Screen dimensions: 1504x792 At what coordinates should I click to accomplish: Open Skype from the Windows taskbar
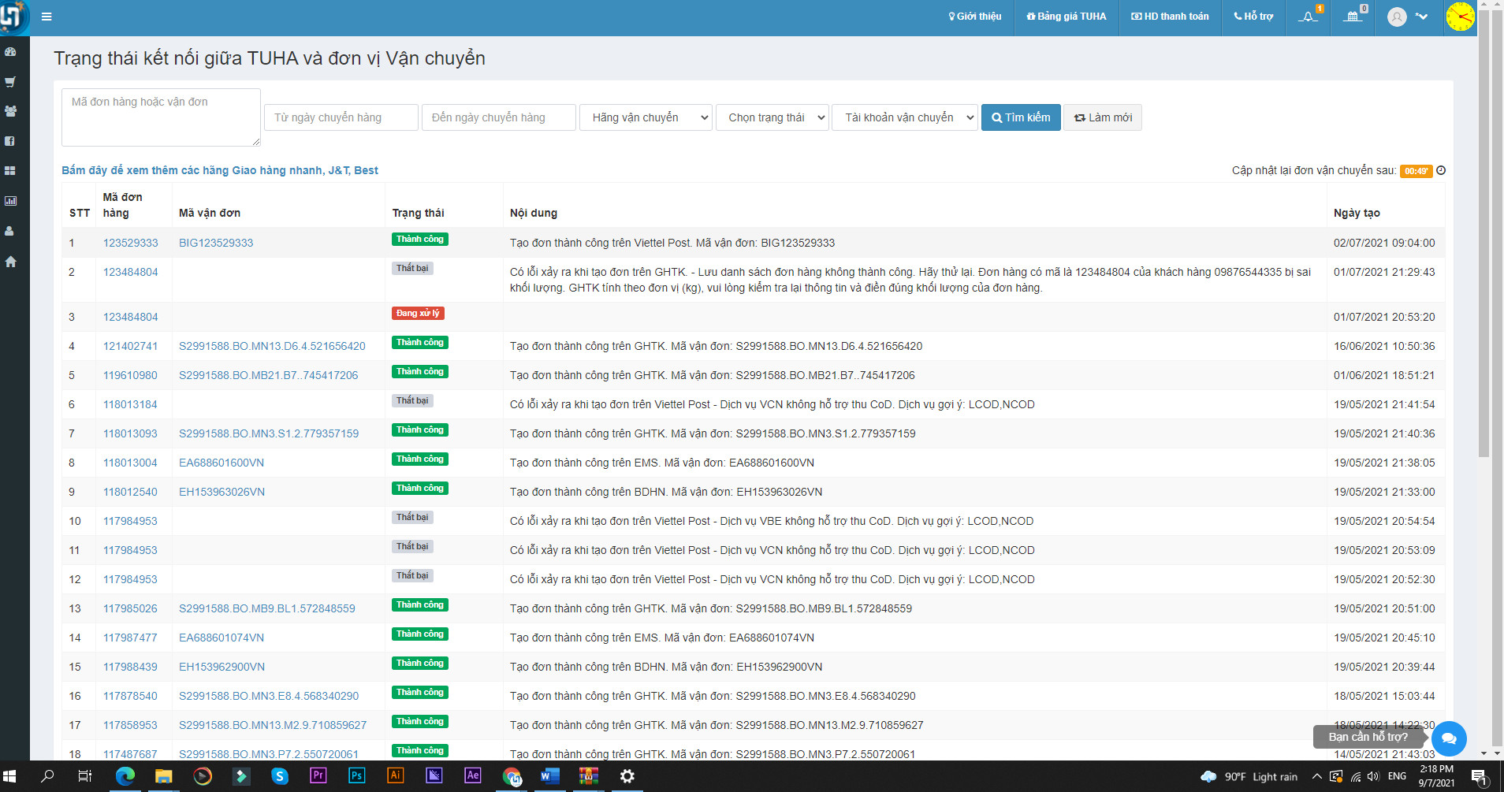(x=280, y=776)
